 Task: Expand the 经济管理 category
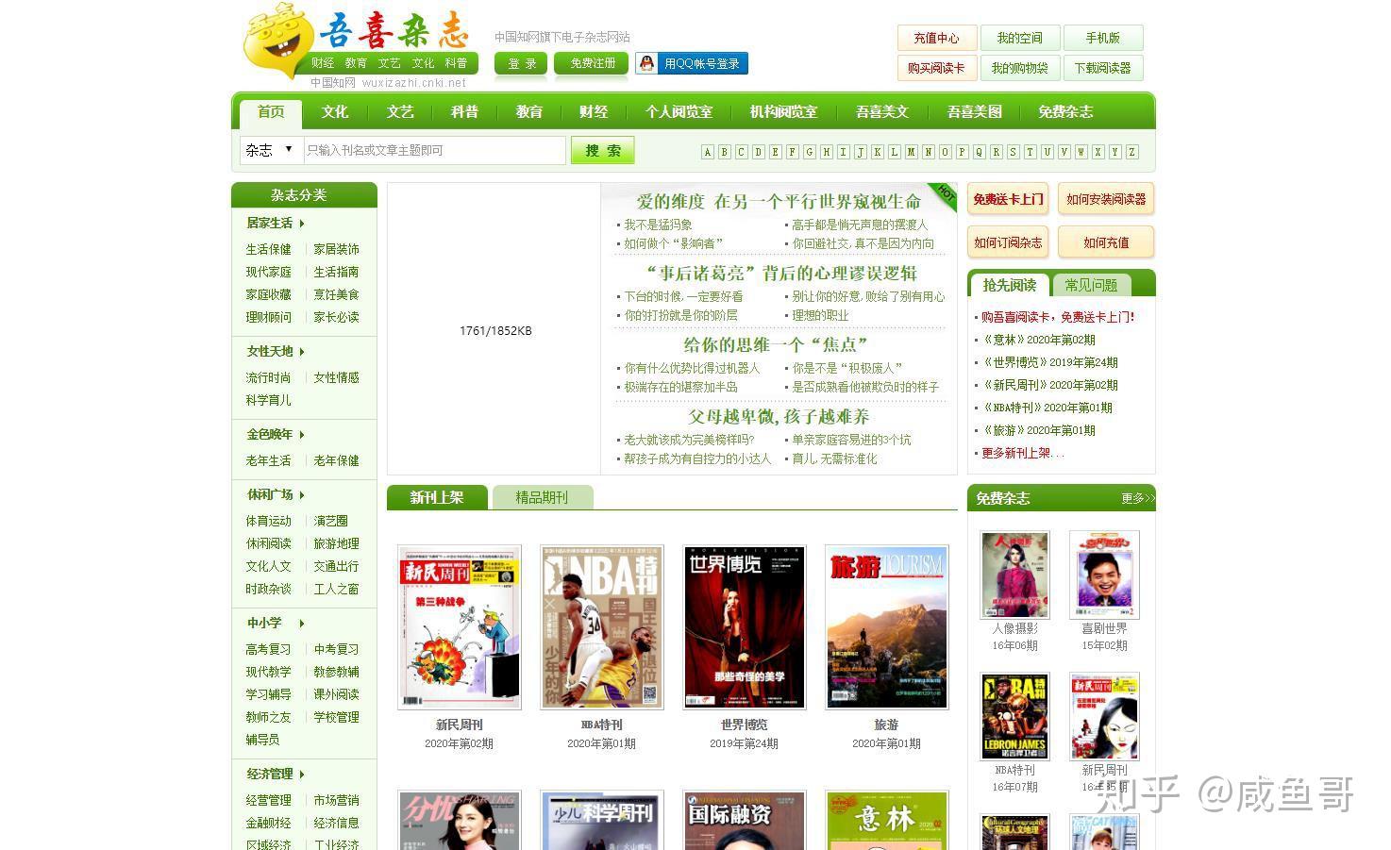[275, 774]
